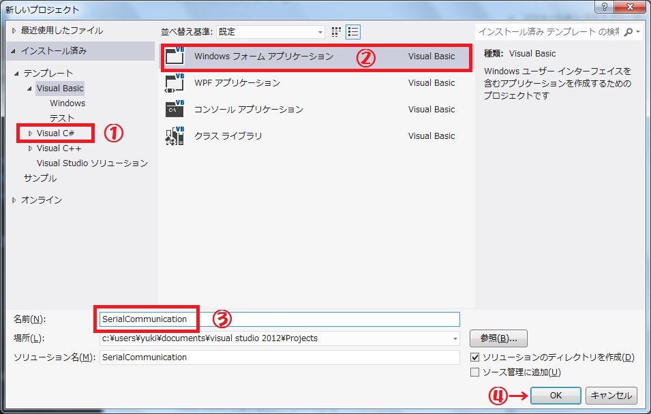
Task: Click the dialog help question mark button
Action: click(x=602, y=9)
